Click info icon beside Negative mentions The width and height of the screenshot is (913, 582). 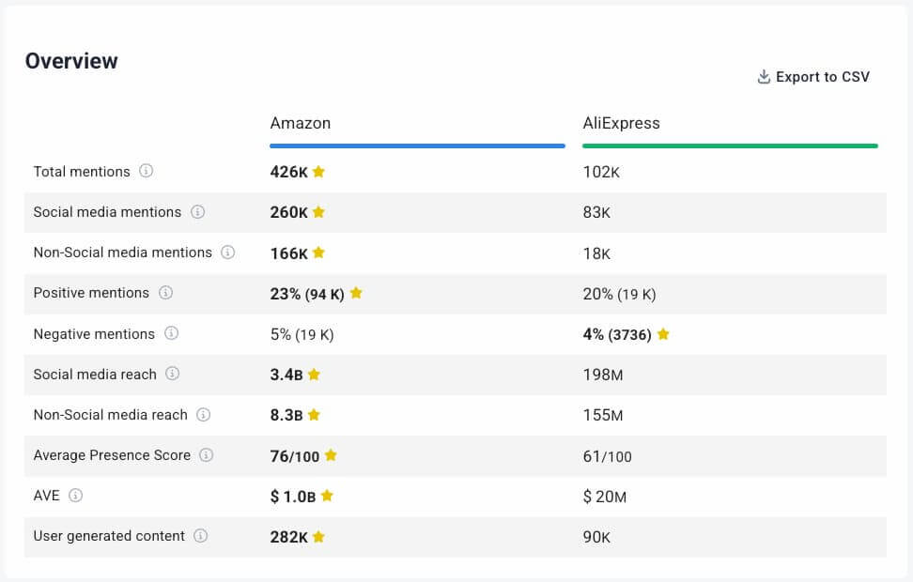point(171,333)
